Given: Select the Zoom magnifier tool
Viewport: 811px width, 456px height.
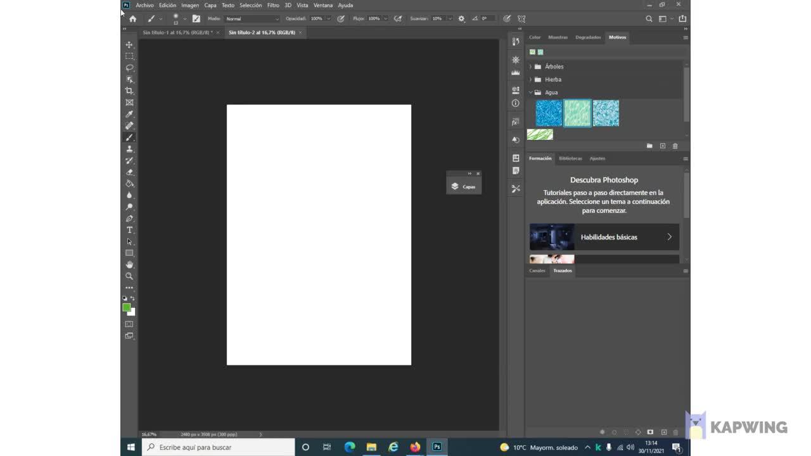Looking at the screenshot, I should pyautogui.click(x=129, y=276).
